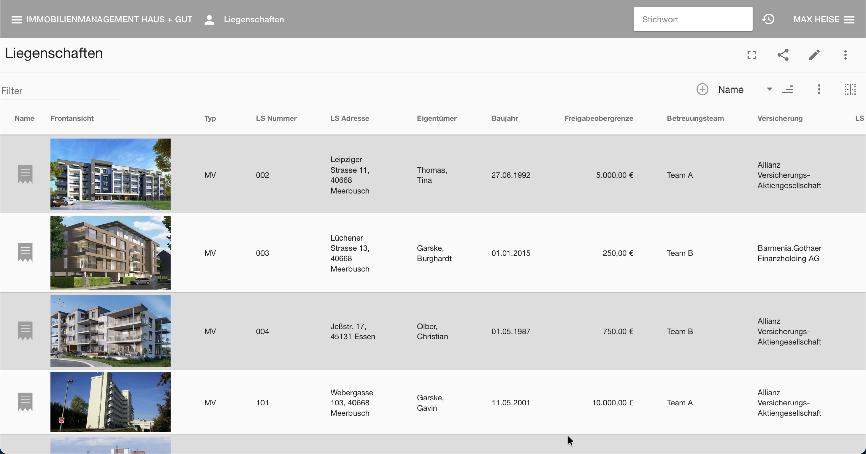866x454 pixels.
Task: Sort by Freigabeobergrenze column header
Action: click(x=598, y=118)
